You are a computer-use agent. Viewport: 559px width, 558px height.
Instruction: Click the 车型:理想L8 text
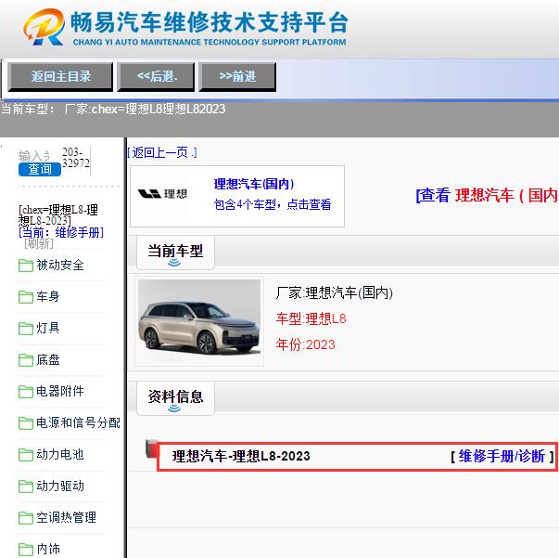click(311, 318)
